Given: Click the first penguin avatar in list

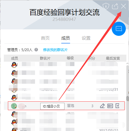Looking at the screenshot, I should (14, 65).
